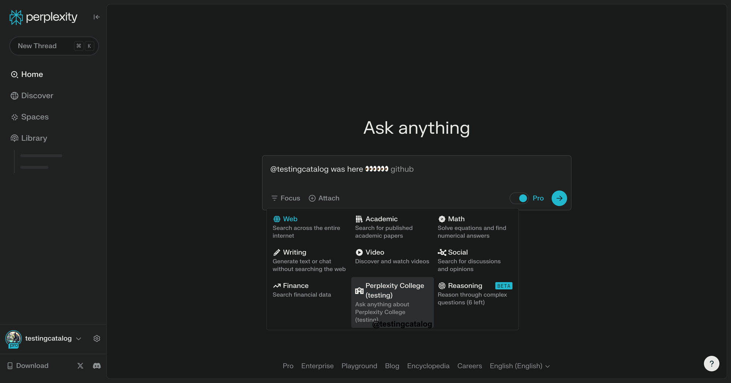Expand the English (English) language dropdown
This screenshot has height=383, width=731.
coord(520,366)
